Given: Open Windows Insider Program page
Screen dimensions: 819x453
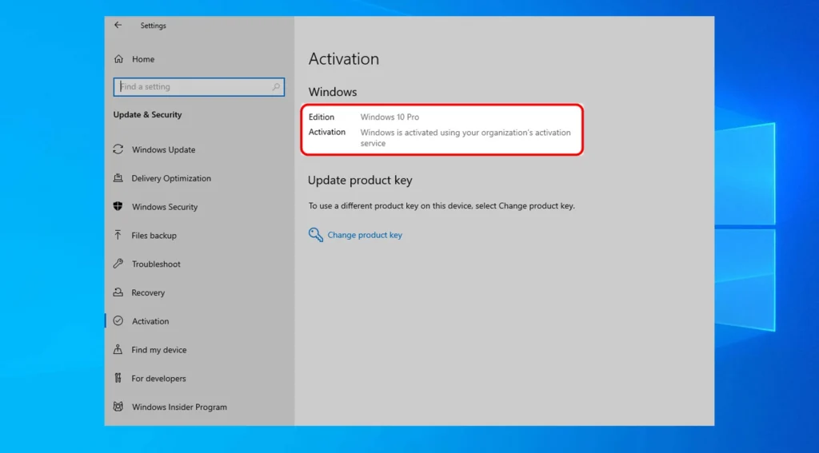Looking at the screenshot, I should point(179,407).
